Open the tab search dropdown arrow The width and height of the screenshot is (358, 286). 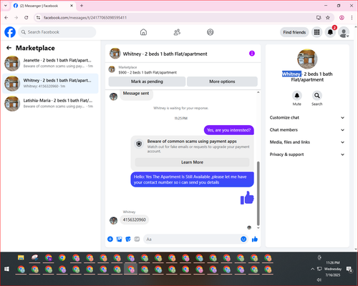pyautogui.click(x=6, y=6)
